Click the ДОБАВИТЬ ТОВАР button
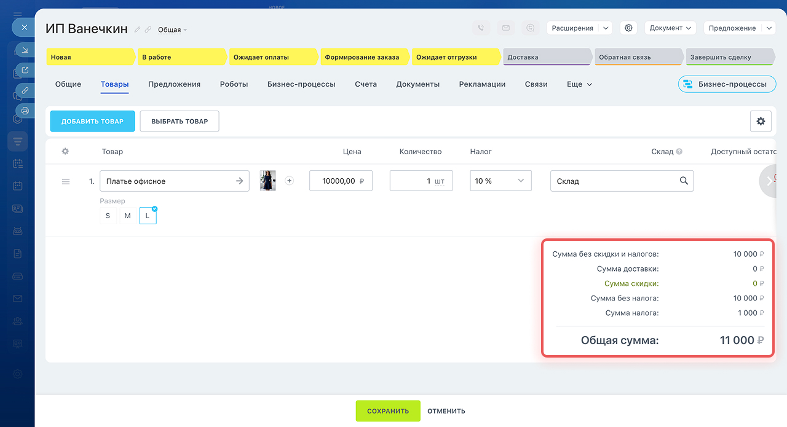 (92, 122)
